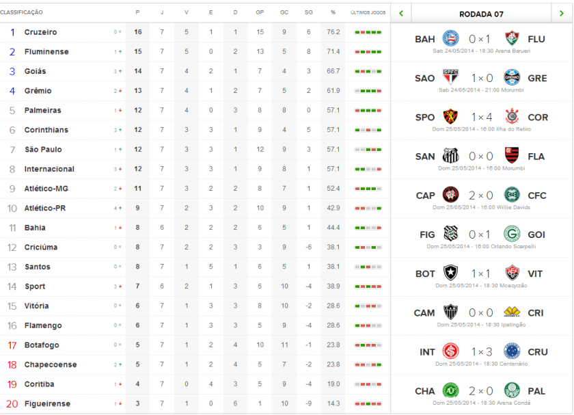Click the Atlético-PR crest icon

tap(451, 195)
